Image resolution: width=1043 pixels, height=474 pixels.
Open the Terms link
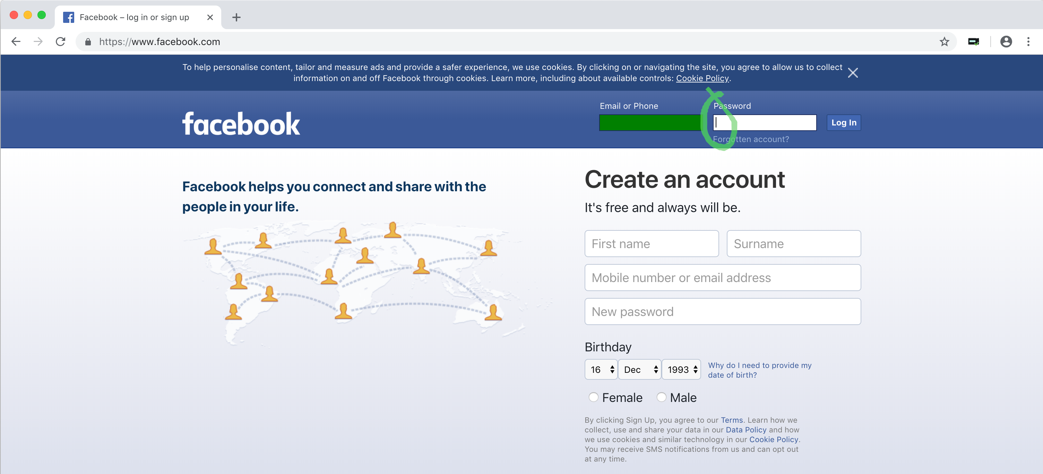732,420
